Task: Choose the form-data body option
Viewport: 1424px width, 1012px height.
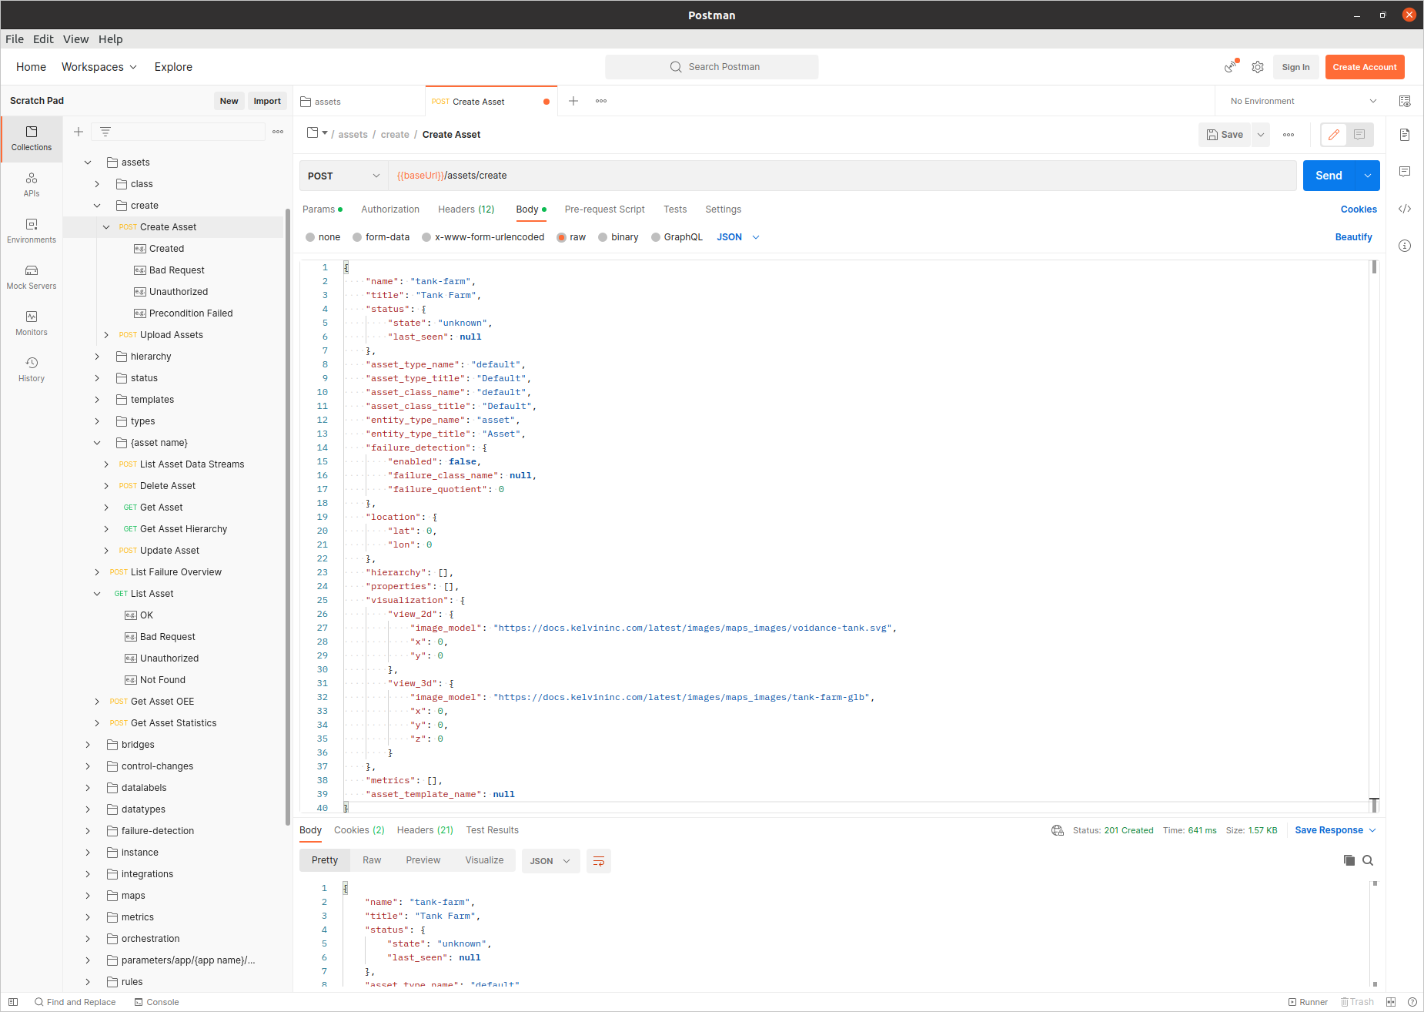Action: [357, 237]
